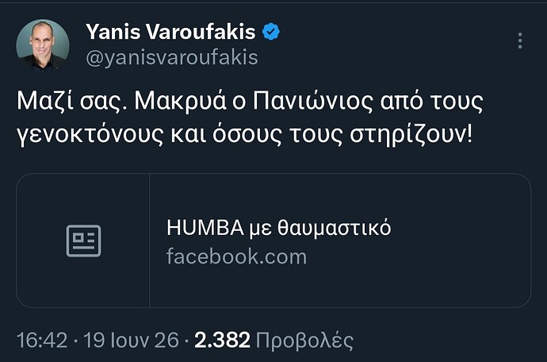Click the blue verified badge

click(x=271, y=32)
